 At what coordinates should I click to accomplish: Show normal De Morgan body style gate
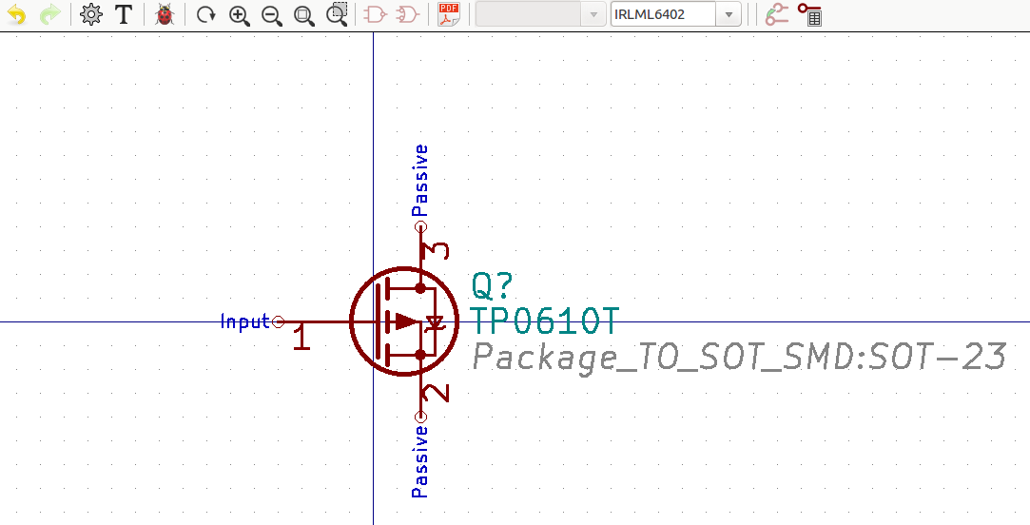click(375, 14)
